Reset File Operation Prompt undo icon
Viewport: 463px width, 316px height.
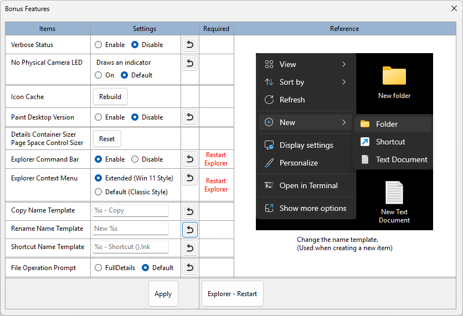(190, 267)
